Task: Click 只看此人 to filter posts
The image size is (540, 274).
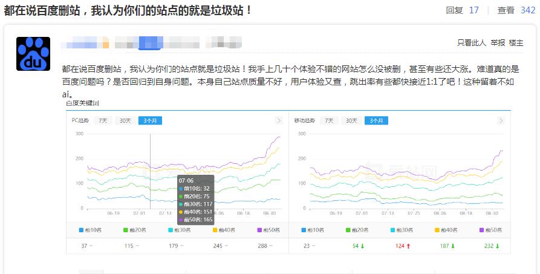Action: click(472, 43)
